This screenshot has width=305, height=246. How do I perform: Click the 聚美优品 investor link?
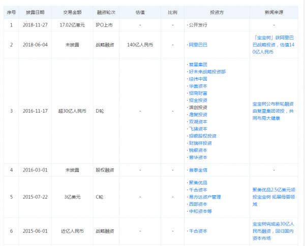(x=199, y=182)
